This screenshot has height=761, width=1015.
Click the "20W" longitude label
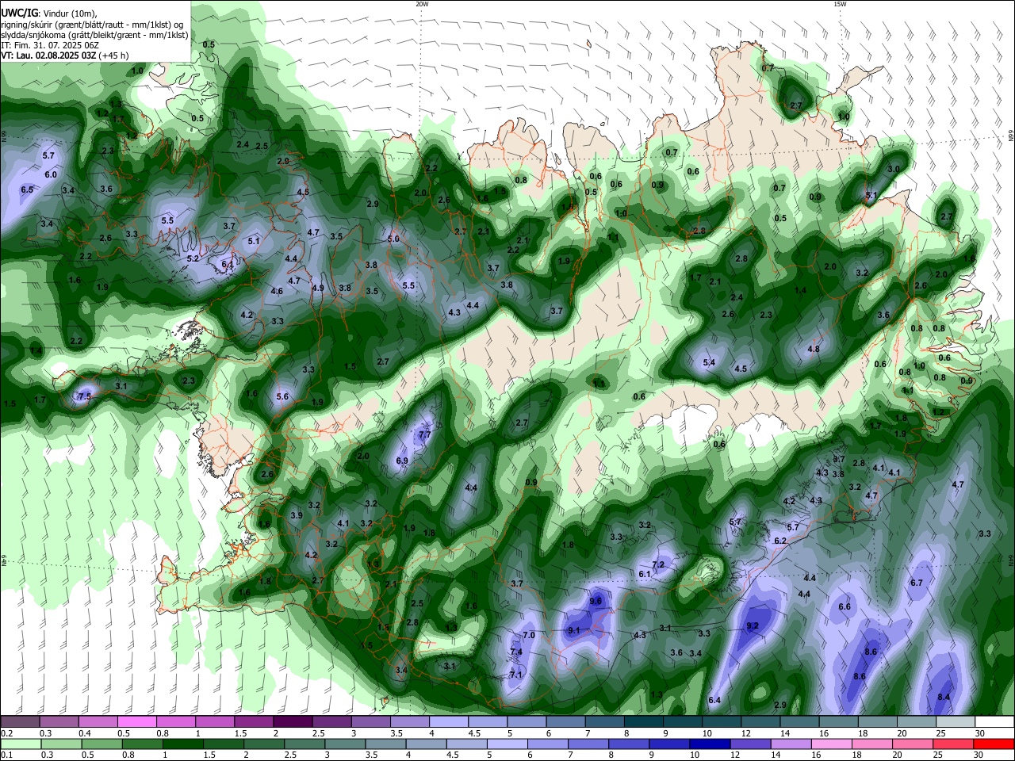click(x=422, y=4)
